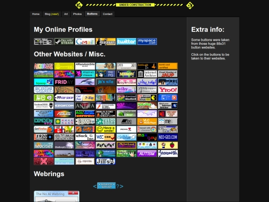Open the ribo zone button
Viewport: 269px width, 202px height.
[x=106, y=121]
